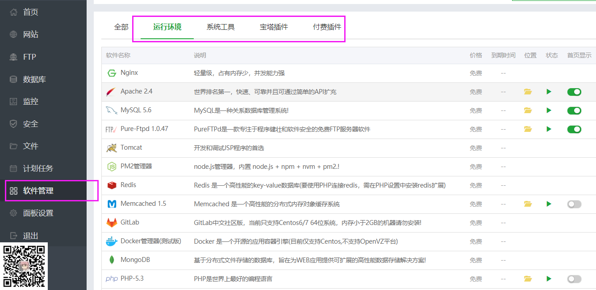Click the Memcached play status icon
596x290 pixels.
click(x=549, y=204)
